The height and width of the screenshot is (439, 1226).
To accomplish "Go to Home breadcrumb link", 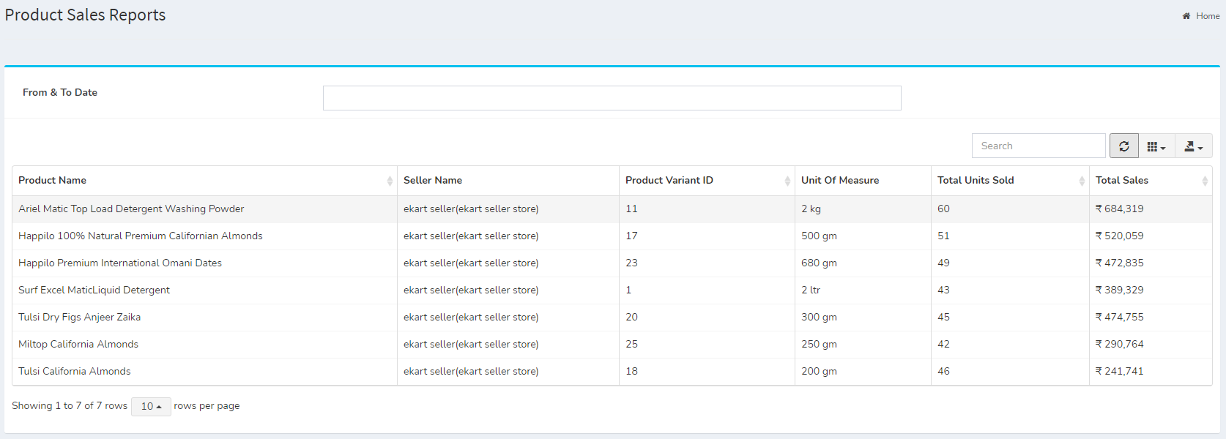I will (1208, 16).
